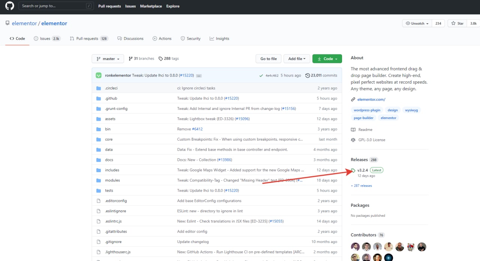Click the design topic tag
Viewport: 480px width, 261px height.
point(393,110)
